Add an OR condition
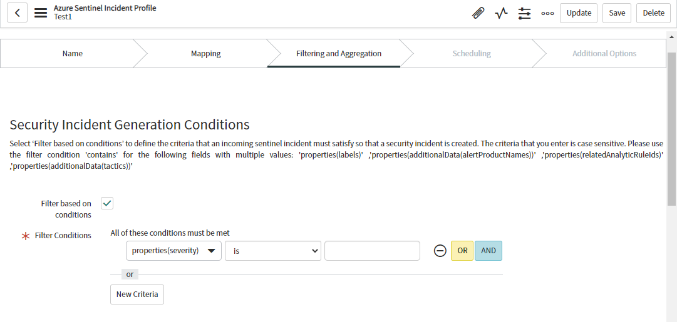 (462, 251)
